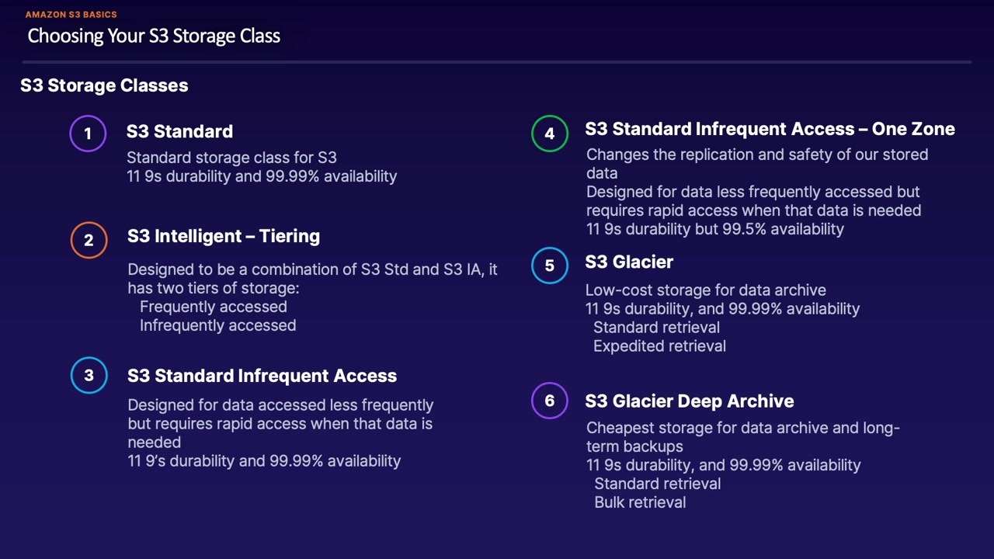Select the Bulk retrieval line

click(x=640, y=502)
